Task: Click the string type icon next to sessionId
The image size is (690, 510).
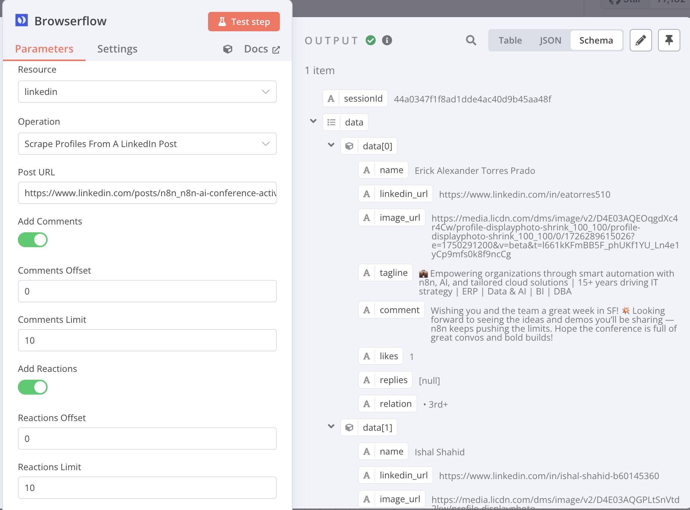Action: pos(331,99)
